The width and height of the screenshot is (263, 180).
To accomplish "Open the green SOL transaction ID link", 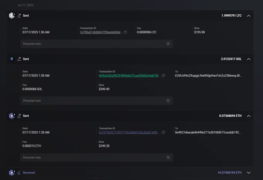I will [129, 76].
